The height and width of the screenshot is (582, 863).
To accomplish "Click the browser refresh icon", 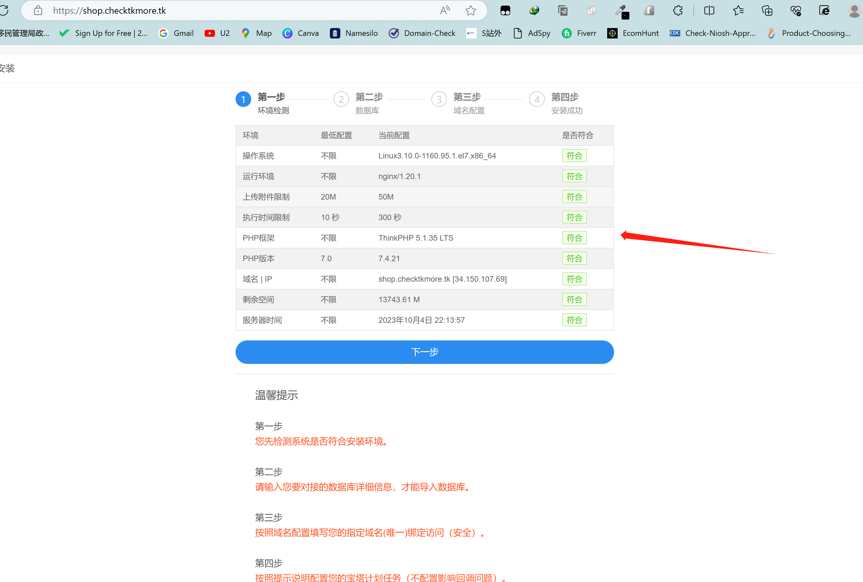I will [x=4, y=10].
